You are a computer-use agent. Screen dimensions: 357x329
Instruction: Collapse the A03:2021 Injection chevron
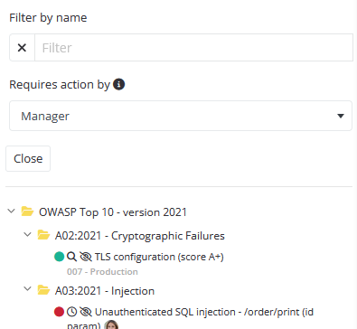[x=27, y=289]
